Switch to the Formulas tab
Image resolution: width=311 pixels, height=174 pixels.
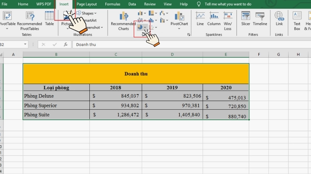[x=113, y=4]
